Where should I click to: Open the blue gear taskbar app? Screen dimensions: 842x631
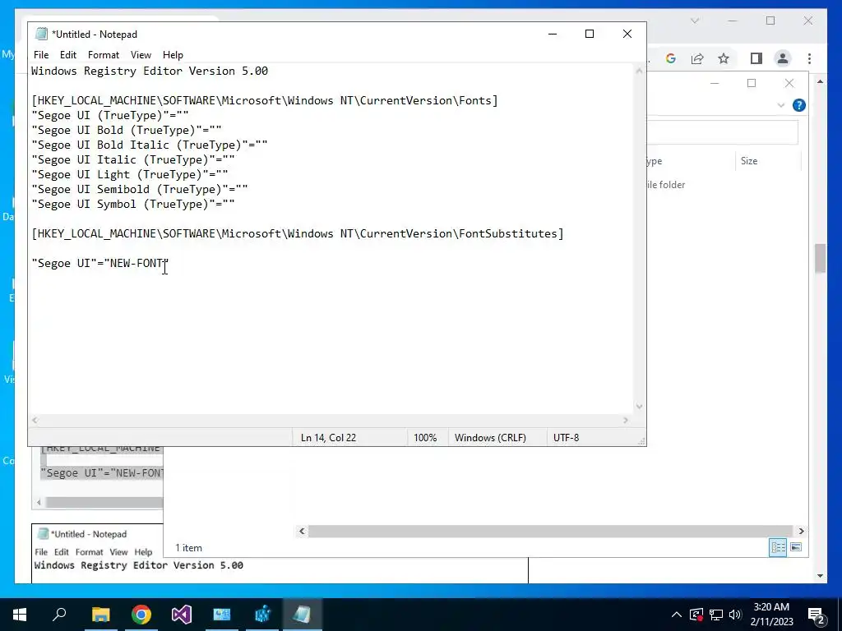(x=262, y=615)
